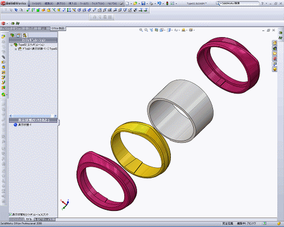Click the Zoom to Fit view icon
Image resolution: width=284 pixels, height=227 pixels.
coord(141,30)
